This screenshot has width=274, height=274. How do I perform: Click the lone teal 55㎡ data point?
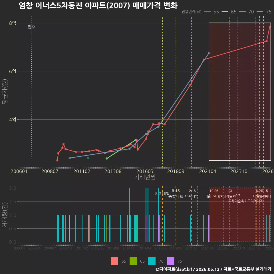click(x=88, y=158)
